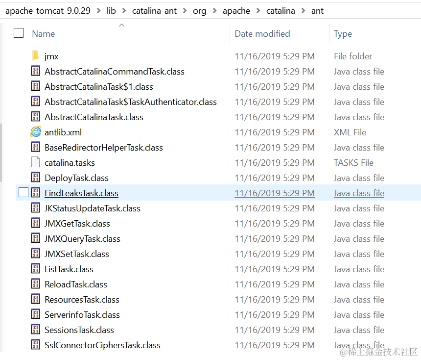The width and height of the screenshot is (421, 360).
Task: Navigate to org in address bar
Action: (200, 11)
